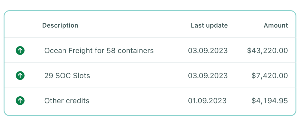Select the $4,194.95 amount cell
Viewport: 300px width, 126px height.
point(270,100)
